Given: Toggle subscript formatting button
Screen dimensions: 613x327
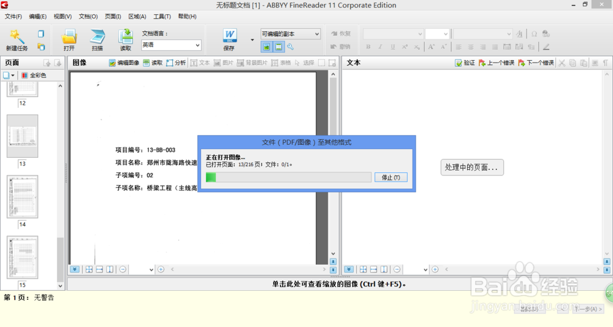Looking at the screenshot, I should click(417, 47).
